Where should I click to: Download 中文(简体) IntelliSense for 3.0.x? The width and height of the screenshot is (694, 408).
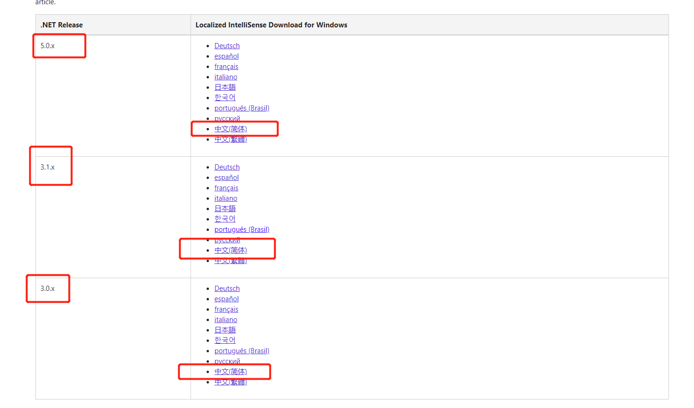(231, 372)
